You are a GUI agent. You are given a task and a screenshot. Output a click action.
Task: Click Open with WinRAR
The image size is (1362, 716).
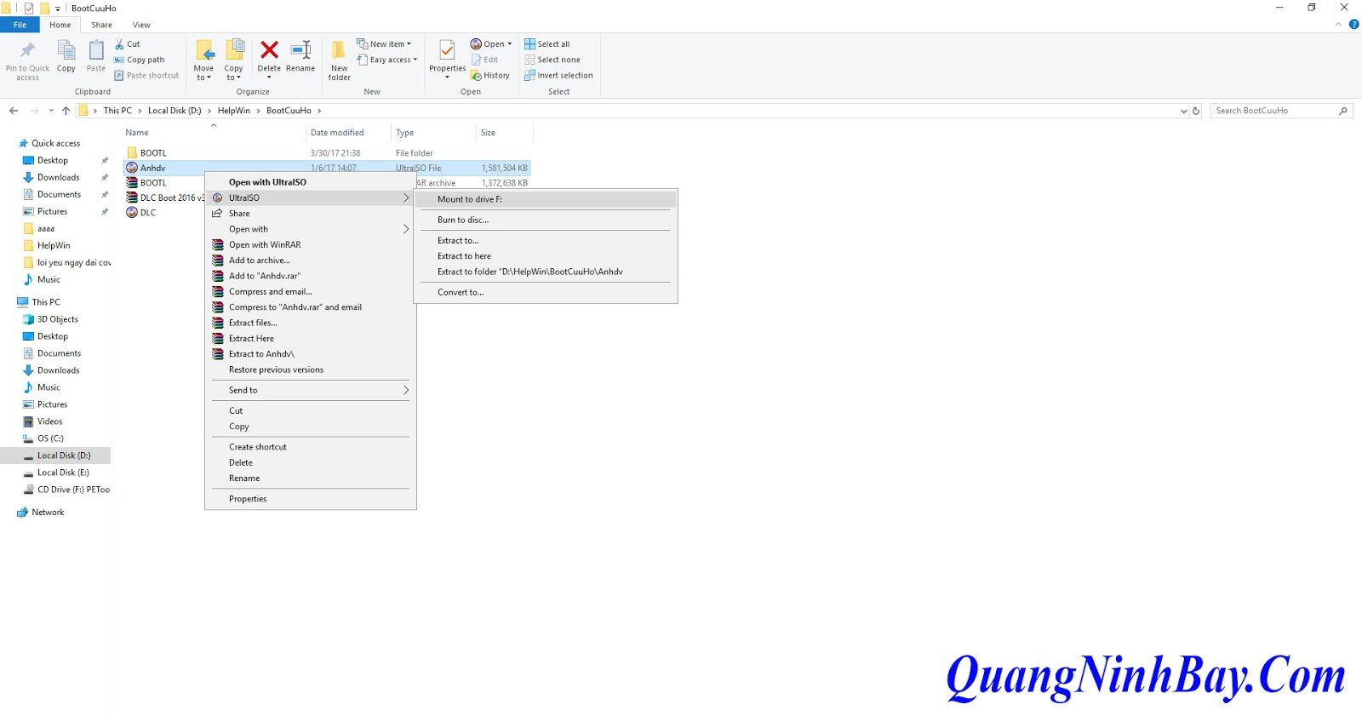pyautogui.click(x=311, y=244)
